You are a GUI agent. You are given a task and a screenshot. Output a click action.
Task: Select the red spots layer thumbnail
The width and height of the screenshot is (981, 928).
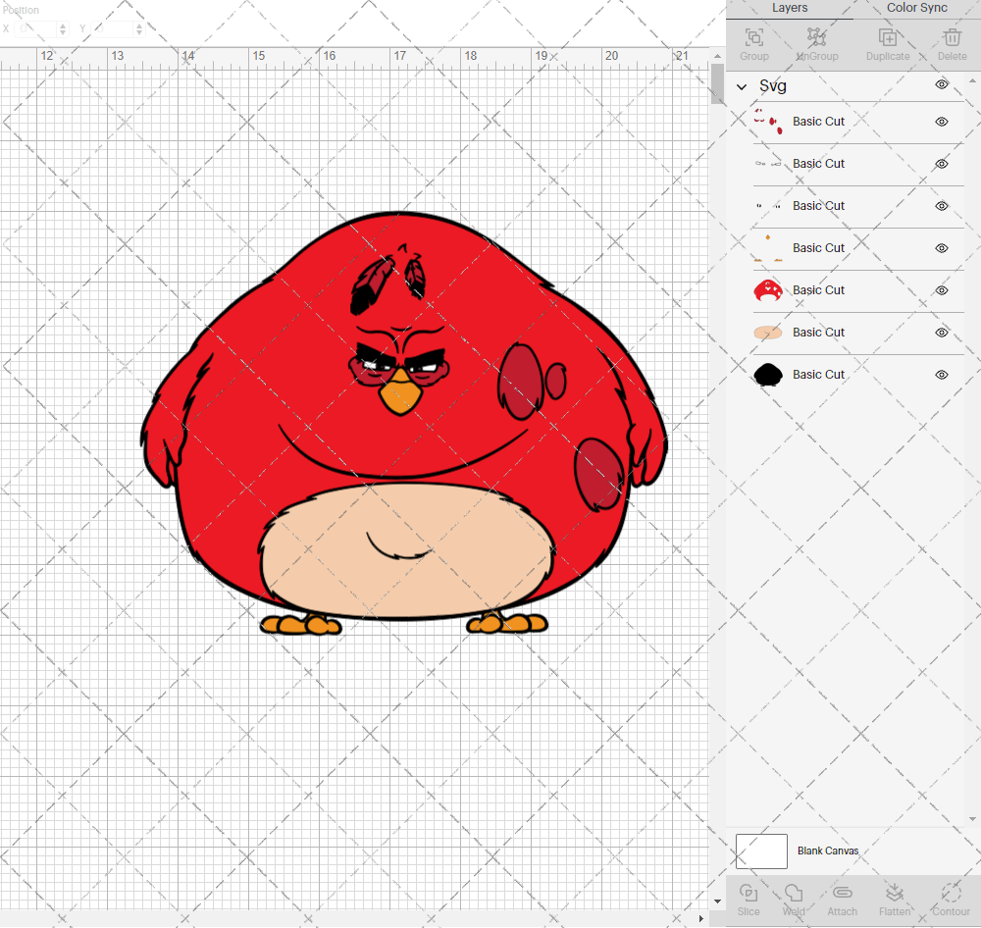[768, 122]
